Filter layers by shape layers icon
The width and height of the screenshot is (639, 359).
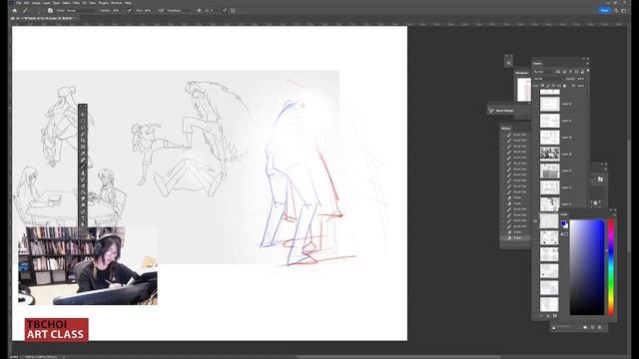tap(576, 72)
